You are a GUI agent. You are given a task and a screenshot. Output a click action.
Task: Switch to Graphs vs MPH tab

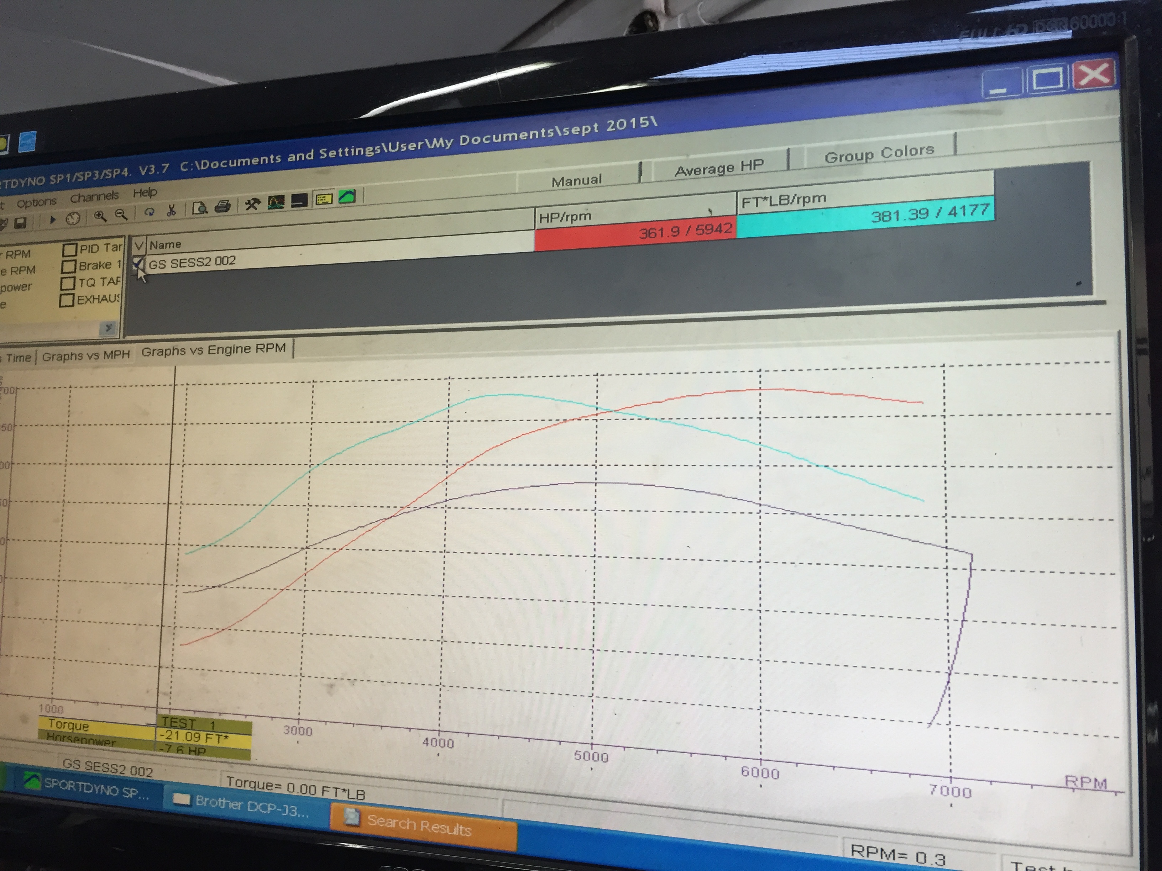click(x=86, y=355)
